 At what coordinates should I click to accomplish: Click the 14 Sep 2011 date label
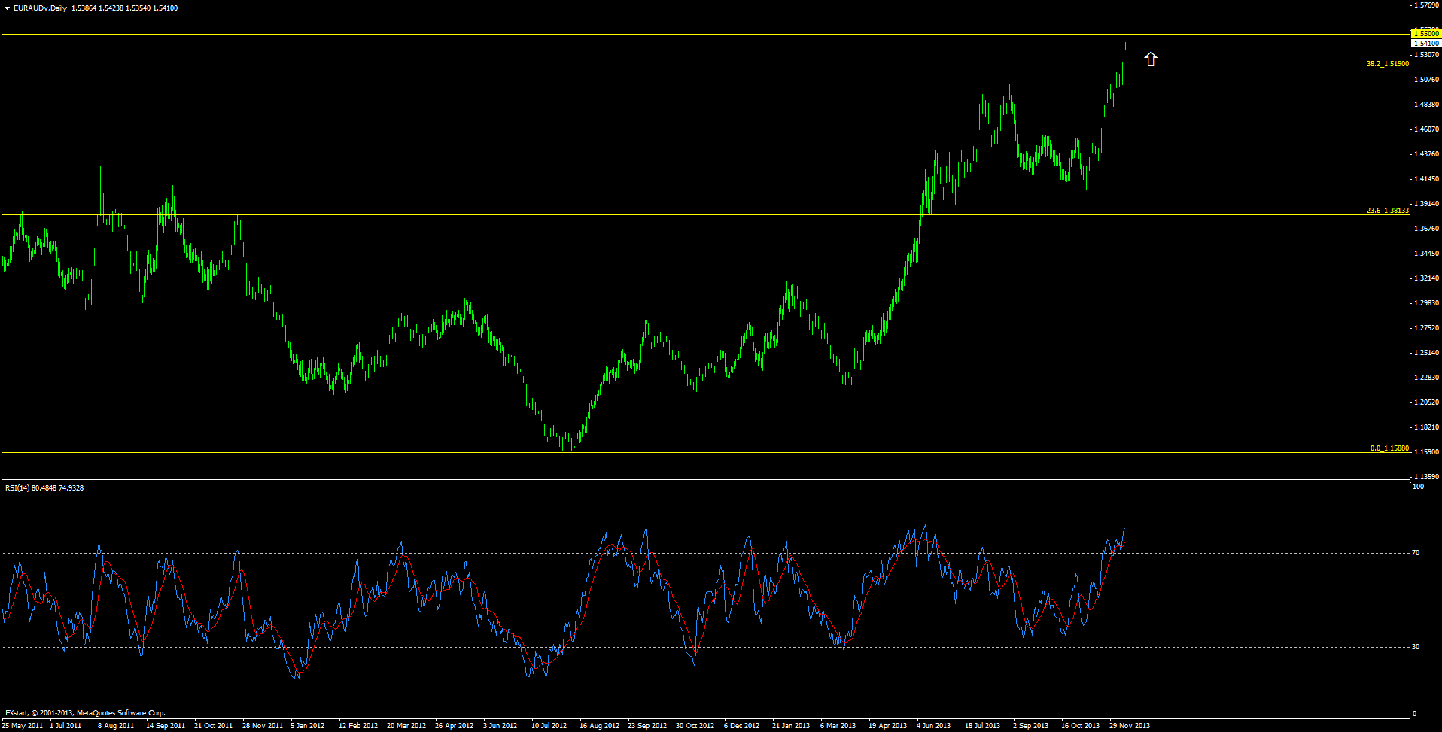pos(166,726)
